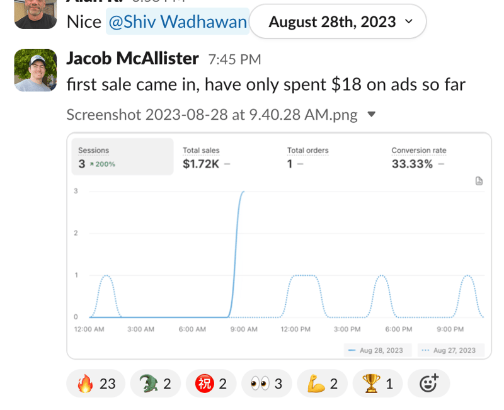
Task: Click Jacob McAllister's avatar photo
Action: tap(35, 70)
